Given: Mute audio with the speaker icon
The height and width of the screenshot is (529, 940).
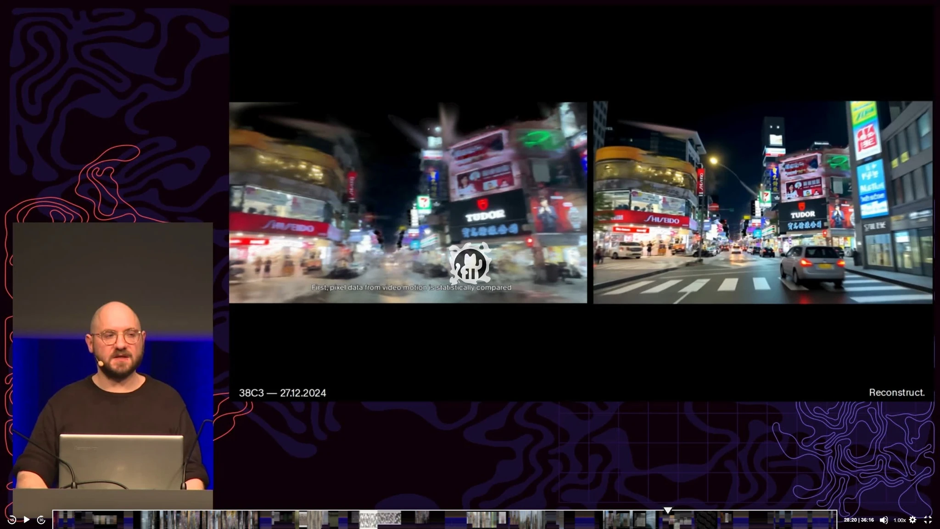Looking at the screenshot, I should pos(884,520).
